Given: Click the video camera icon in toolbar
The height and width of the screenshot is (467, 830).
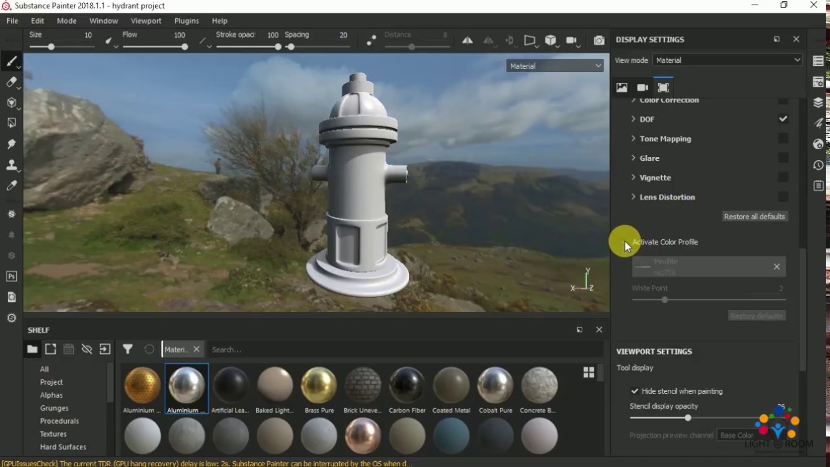Looking at the screenshot, I should pyautogui.click(x=571, y=40).
